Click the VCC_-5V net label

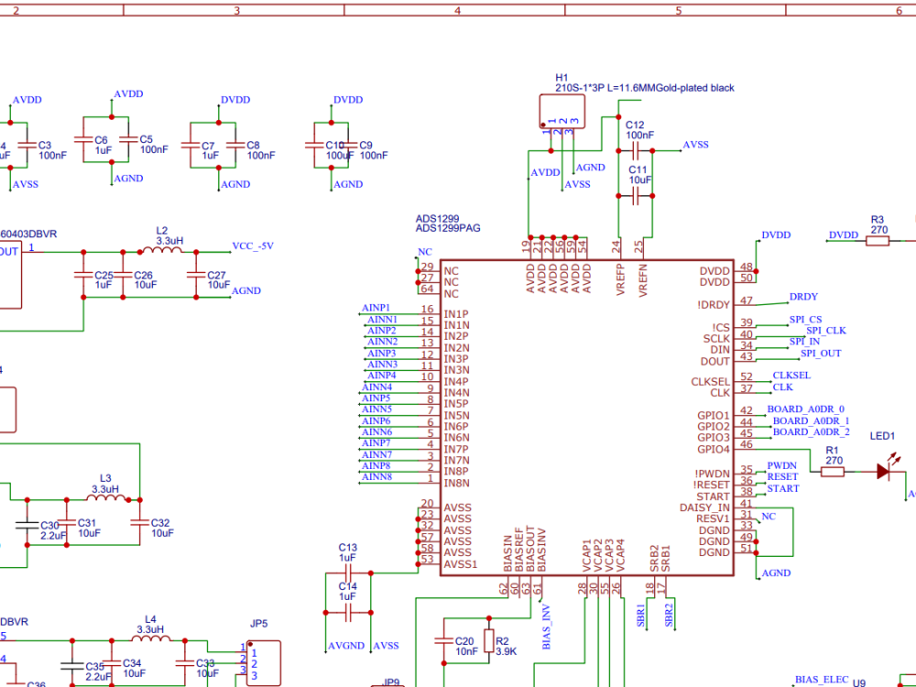(253, 245)
